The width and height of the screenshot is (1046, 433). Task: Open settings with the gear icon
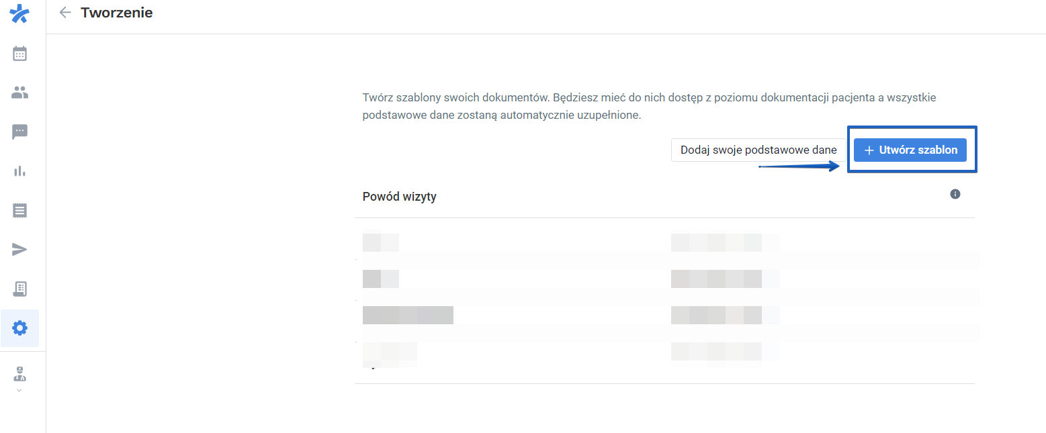click(x=19, y=328)
